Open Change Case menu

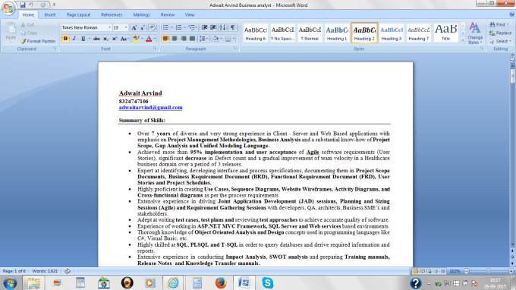tap(124, 39)
